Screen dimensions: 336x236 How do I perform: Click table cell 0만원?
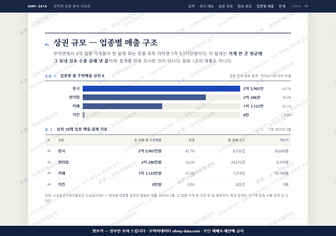157,185
